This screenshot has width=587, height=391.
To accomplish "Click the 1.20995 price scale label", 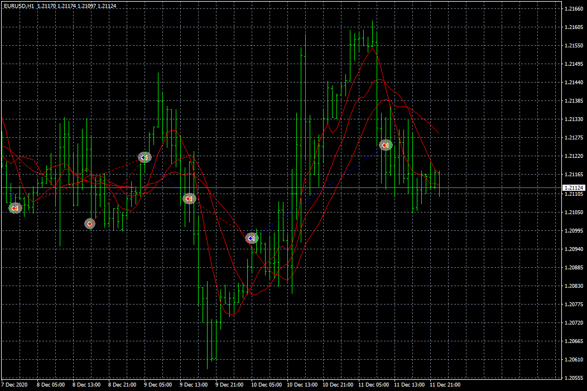I will [574, 230].
